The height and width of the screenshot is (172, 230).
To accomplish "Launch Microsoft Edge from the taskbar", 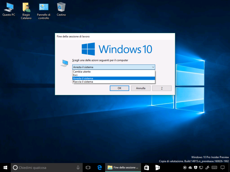I will pos(100,168).
